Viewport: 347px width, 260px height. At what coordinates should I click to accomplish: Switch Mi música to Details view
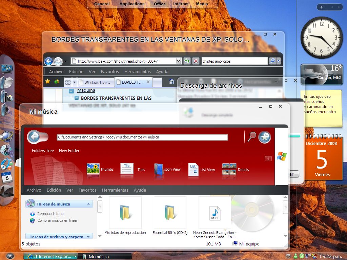coord(236,169)
